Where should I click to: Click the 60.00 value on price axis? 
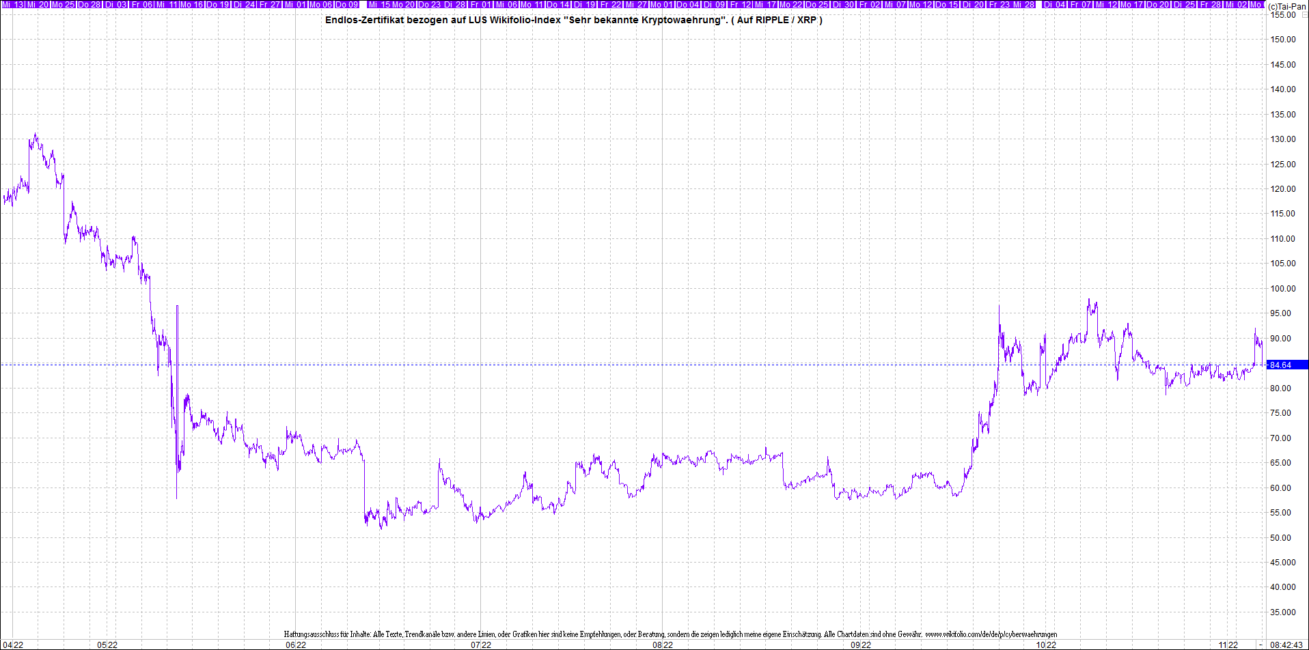[x=1281, y=488]
